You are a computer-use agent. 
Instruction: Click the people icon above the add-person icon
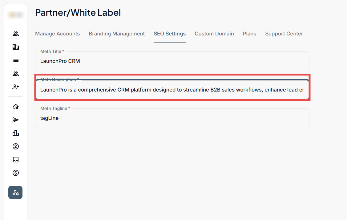pyautogui.click(x=16, y=74)
